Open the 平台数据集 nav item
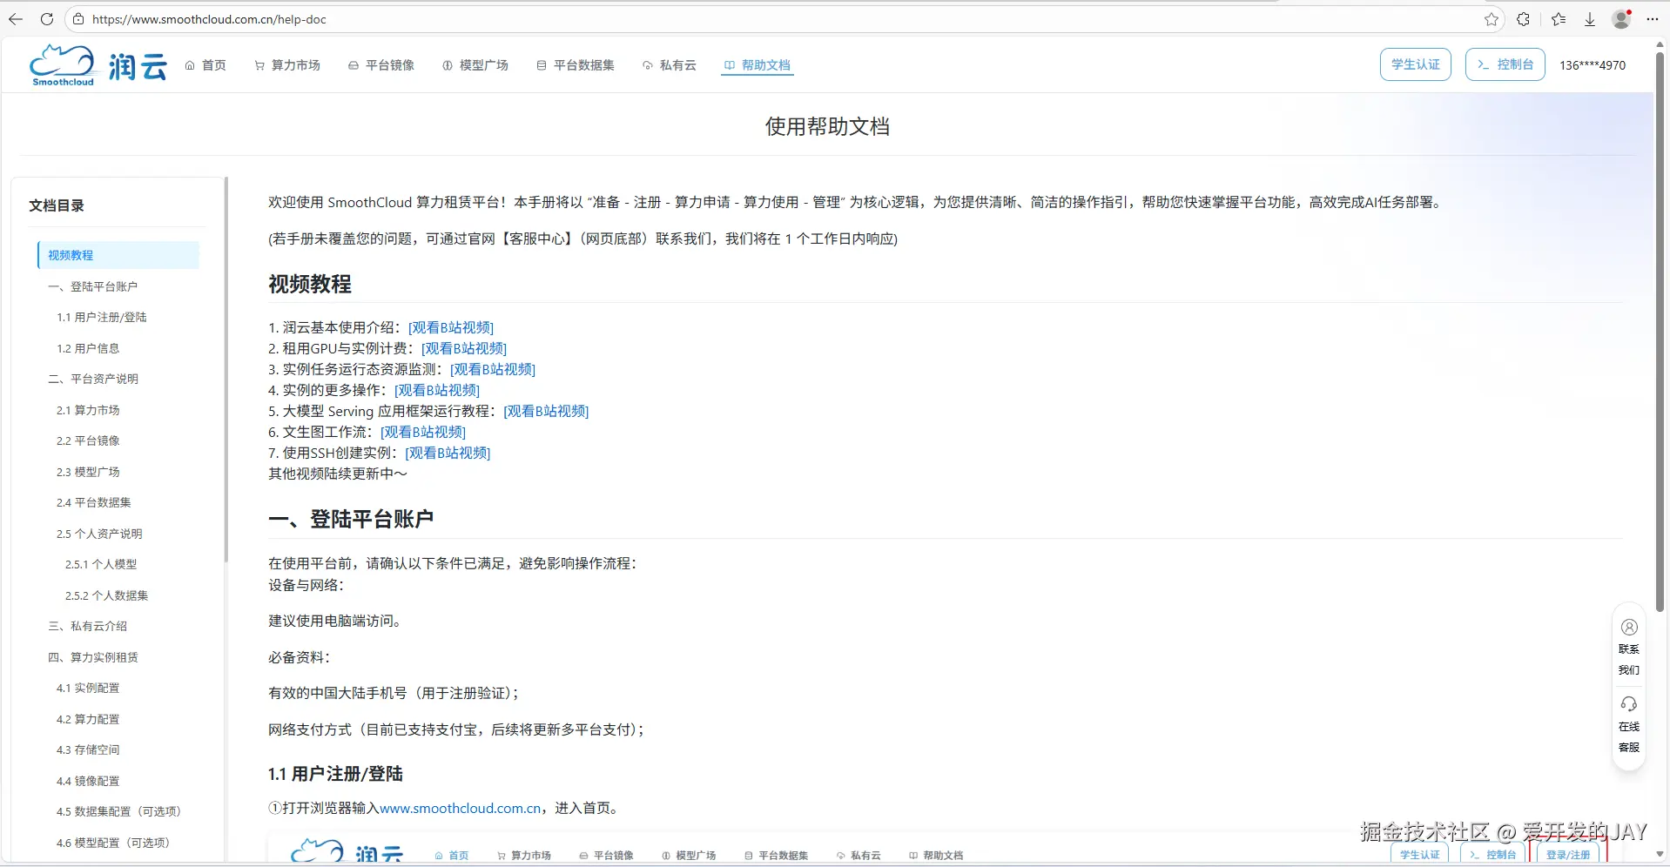Viewport: 1670px width, 867px height. tap(576, 65)
